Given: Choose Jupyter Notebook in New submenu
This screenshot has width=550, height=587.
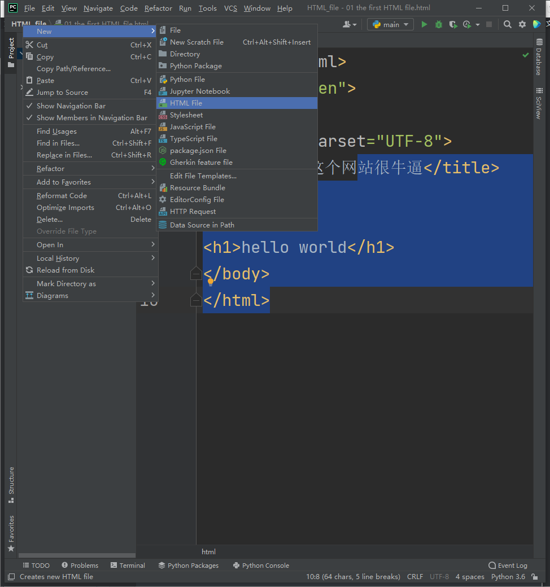Looking at the screenshot, I should pyautogui.click(x=237, y=91).
